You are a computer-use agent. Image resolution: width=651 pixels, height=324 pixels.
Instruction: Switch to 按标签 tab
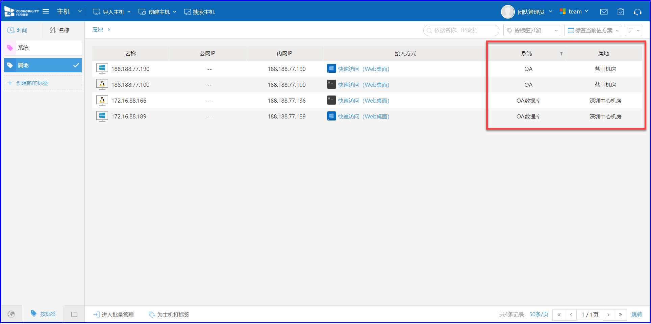(x=43, y=314)
